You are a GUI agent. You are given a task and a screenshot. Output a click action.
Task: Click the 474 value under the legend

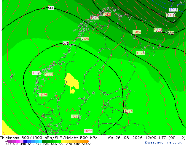click(9, 144)
